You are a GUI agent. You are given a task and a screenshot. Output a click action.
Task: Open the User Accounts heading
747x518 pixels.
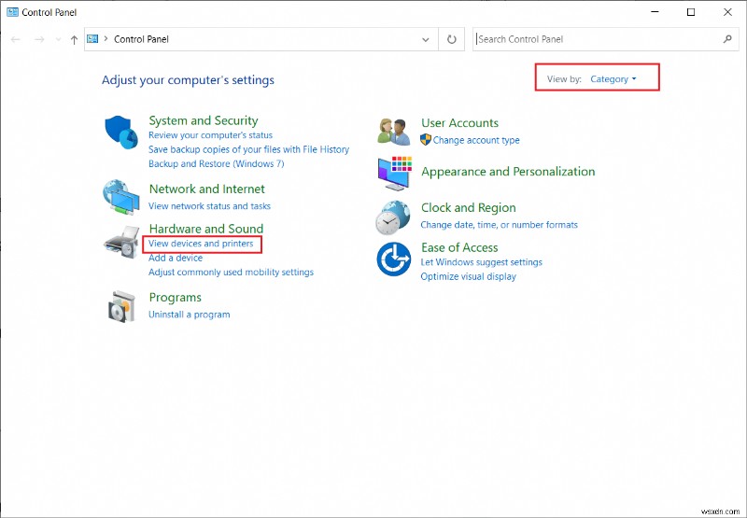pos(459,123)
